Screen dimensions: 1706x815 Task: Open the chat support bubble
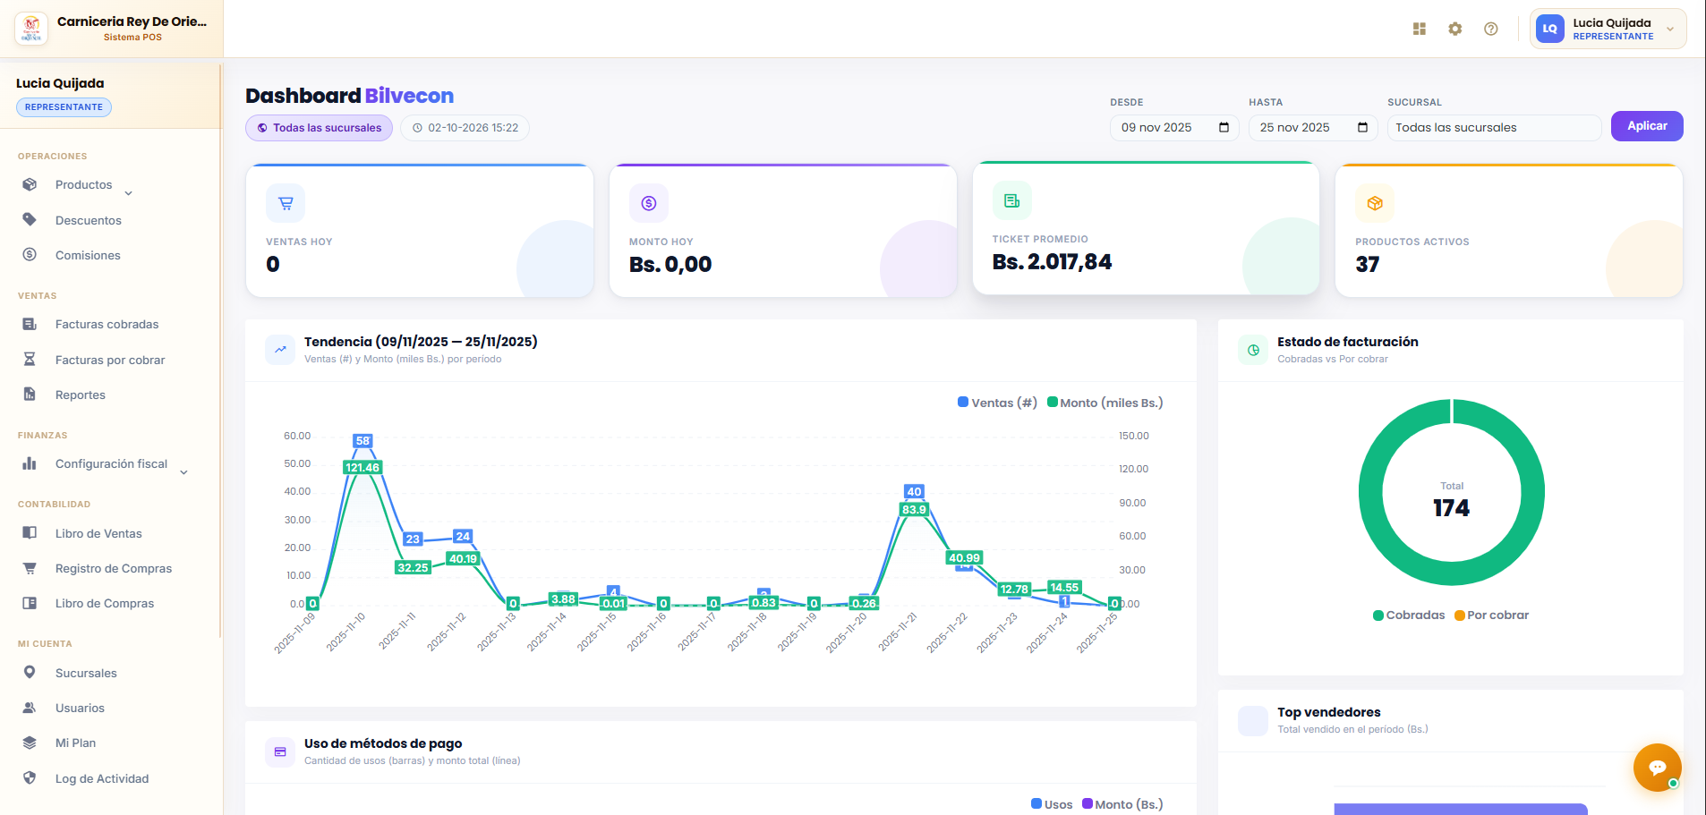click(1657, 768)
